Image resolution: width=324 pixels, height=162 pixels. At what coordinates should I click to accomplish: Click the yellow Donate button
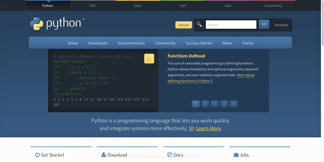[184, 25]
